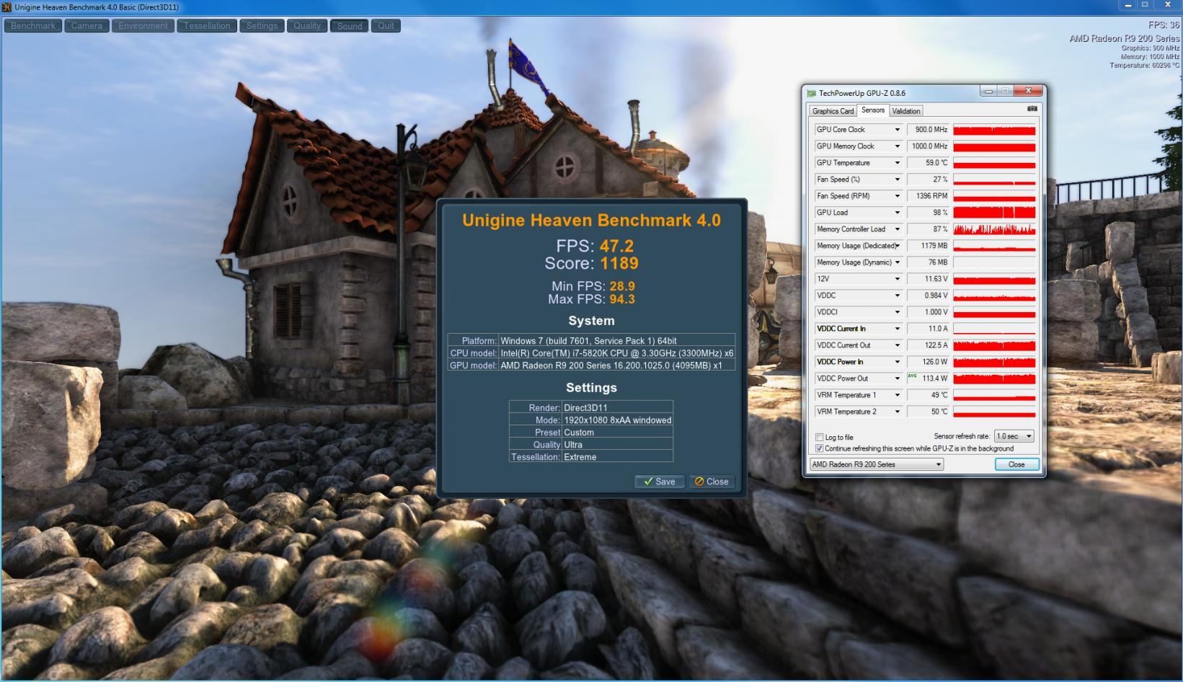Click Quit in the Heaven toolbar
1183x682 pixels.
[386, 26]
